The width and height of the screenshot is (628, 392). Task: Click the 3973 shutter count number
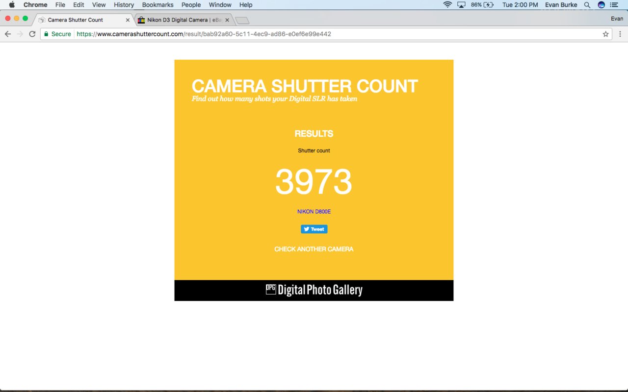[314, 182]
